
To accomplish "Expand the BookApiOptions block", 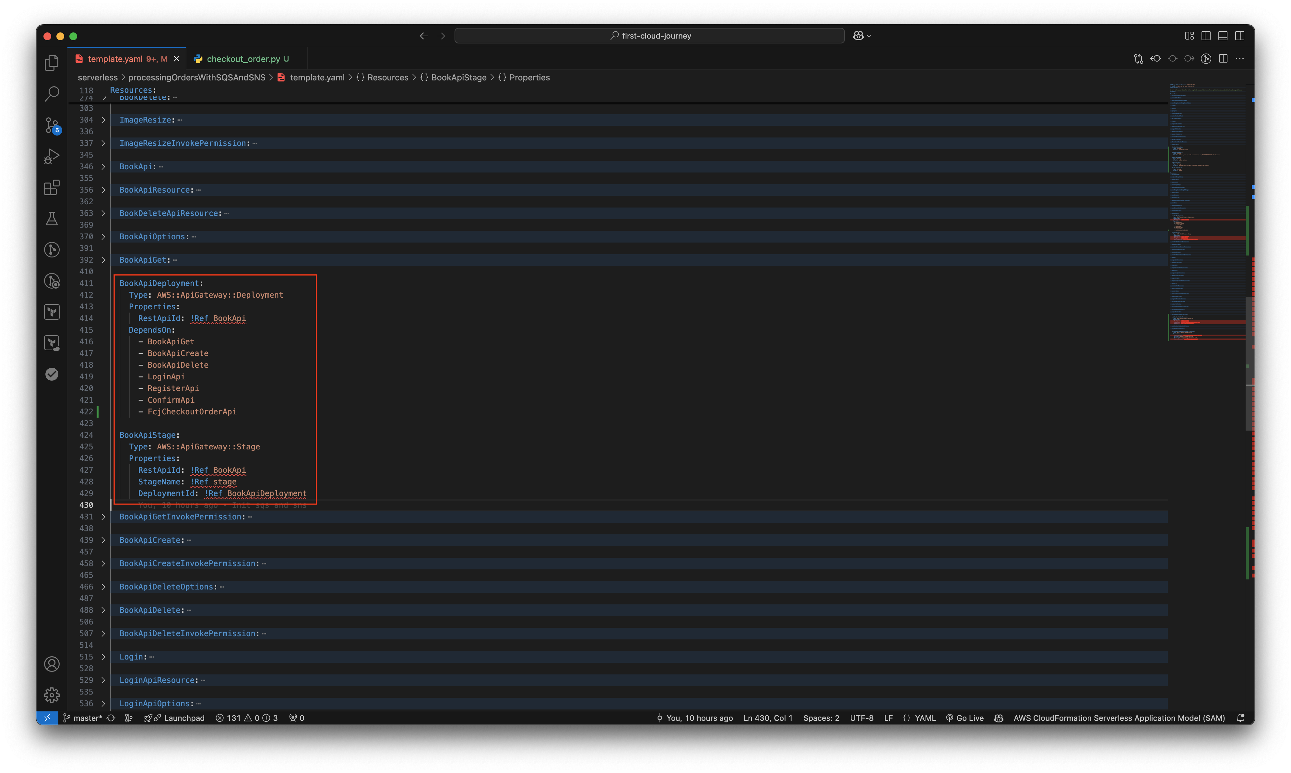I will coord(103,236).
